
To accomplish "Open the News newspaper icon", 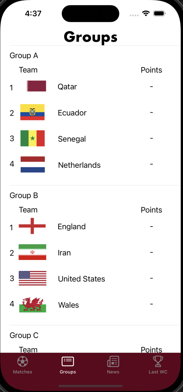I will click(x=113, y=361).
